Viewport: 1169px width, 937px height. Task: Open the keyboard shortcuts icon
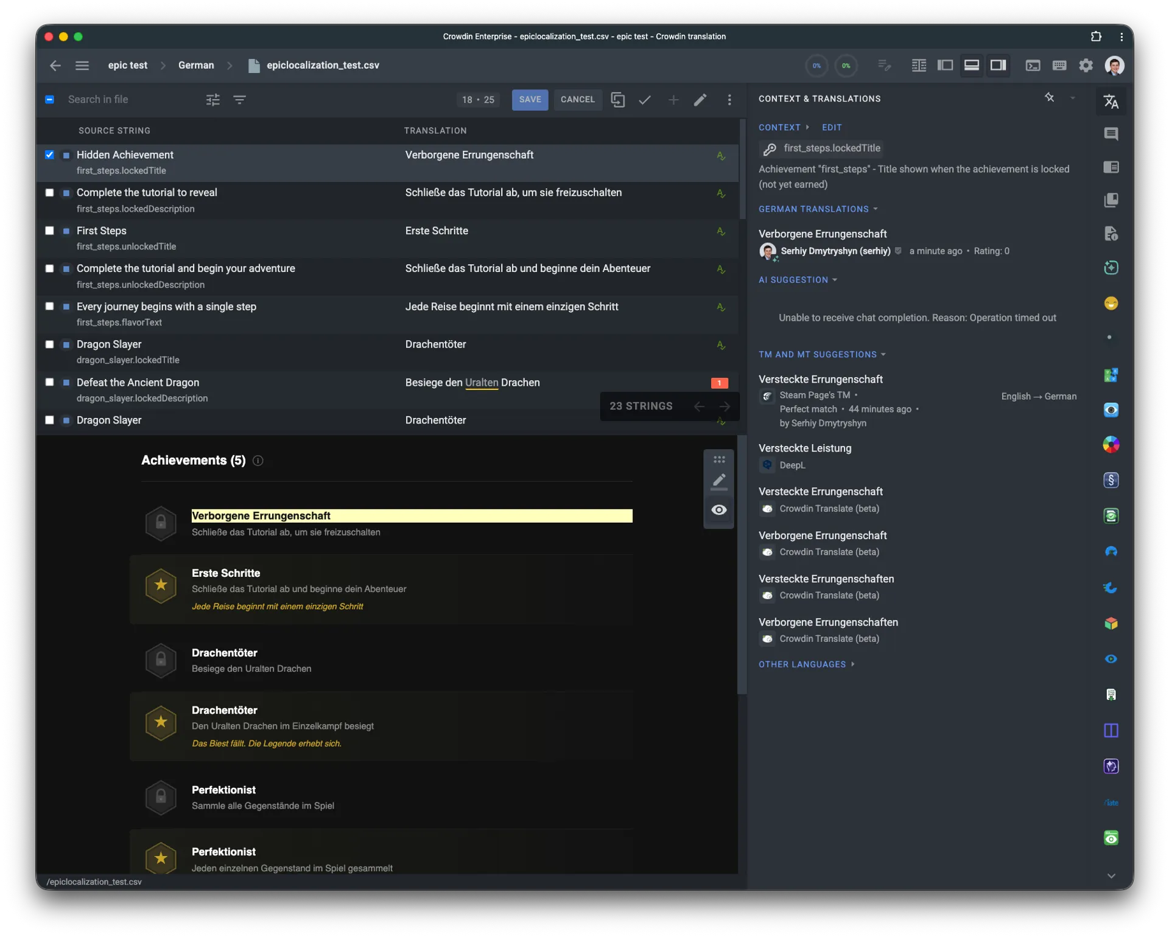1059,65
